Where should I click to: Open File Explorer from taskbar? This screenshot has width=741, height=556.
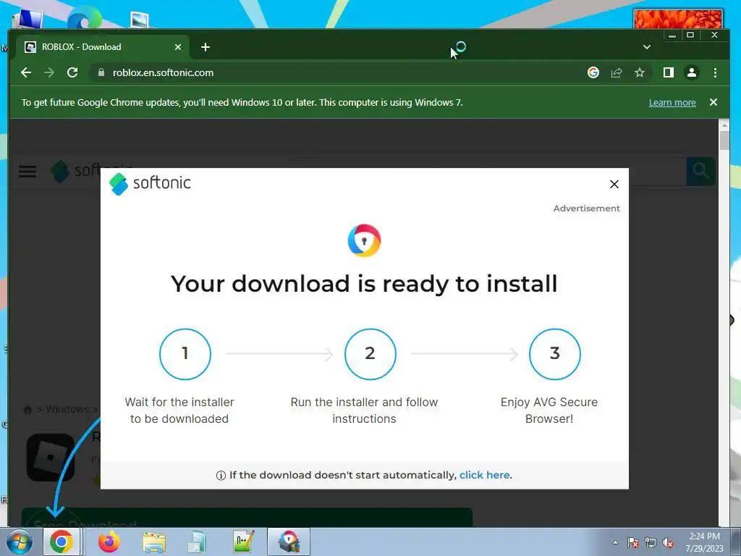[154, 542]
